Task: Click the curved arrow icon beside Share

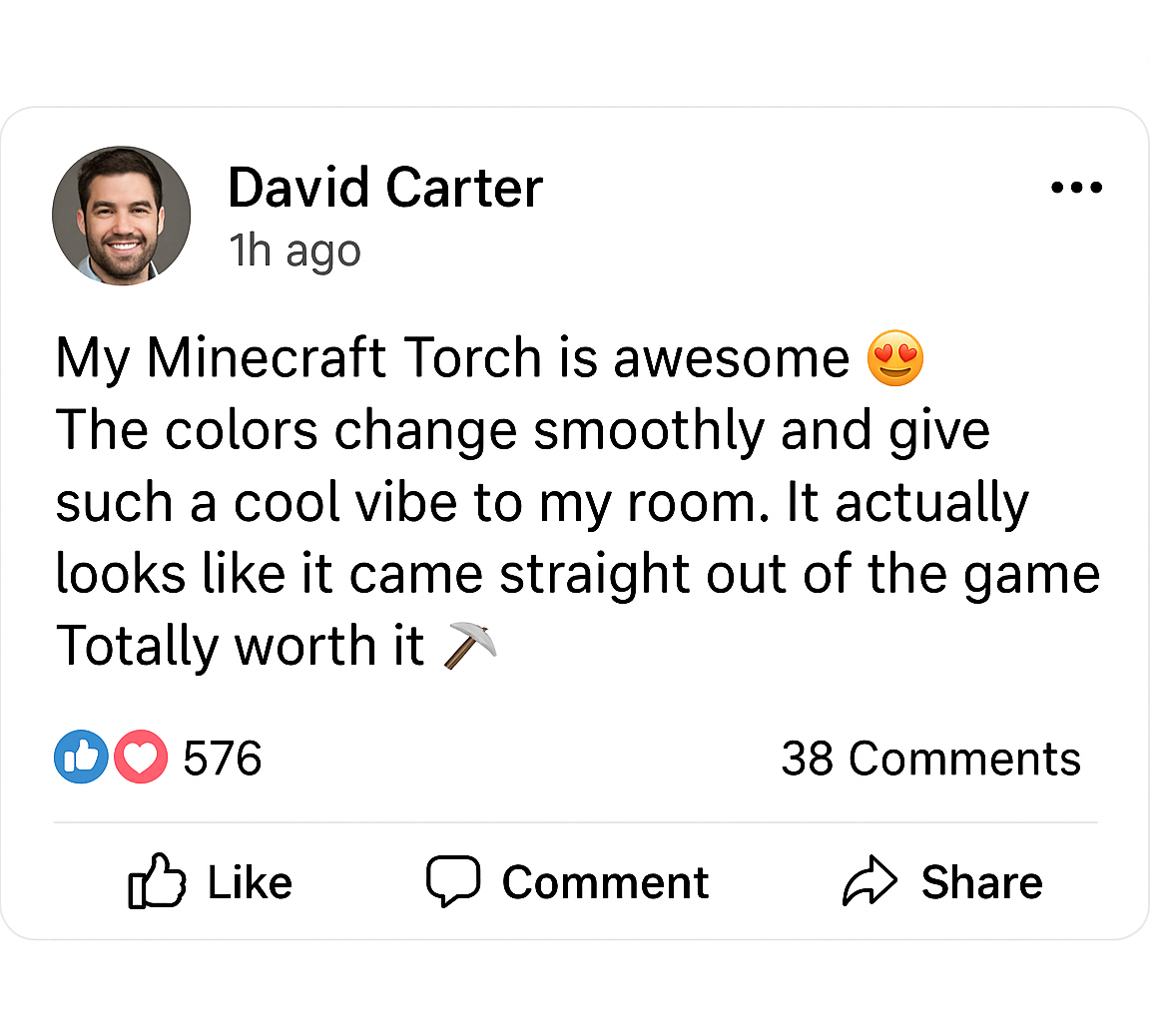Action: (871, 881)
